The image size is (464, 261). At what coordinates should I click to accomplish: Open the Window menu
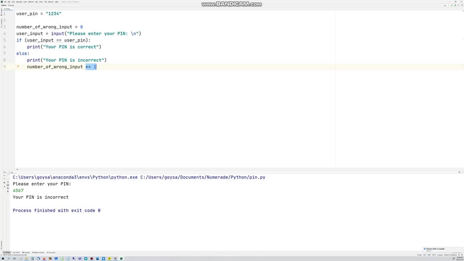click(x=51, y=2)
